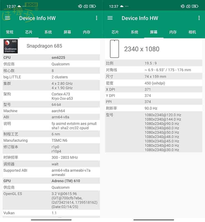Switch to the 屏幕 tab

154,32
